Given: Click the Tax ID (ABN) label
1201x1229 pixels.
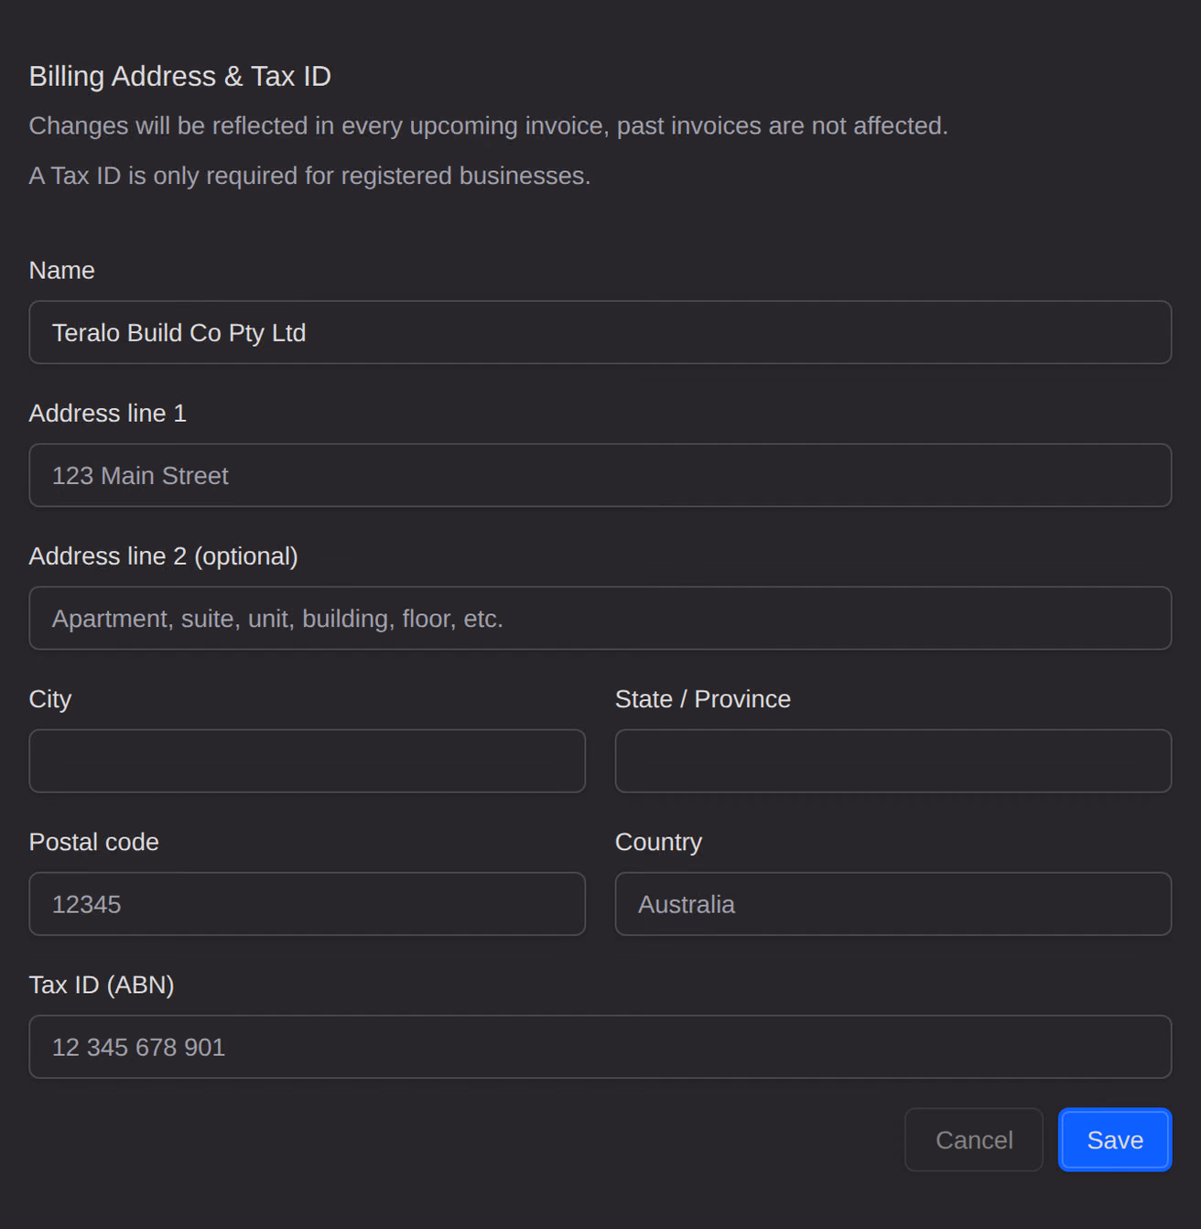Looking at the screenshot, I should pyautogui.click(x=102, y=985).
